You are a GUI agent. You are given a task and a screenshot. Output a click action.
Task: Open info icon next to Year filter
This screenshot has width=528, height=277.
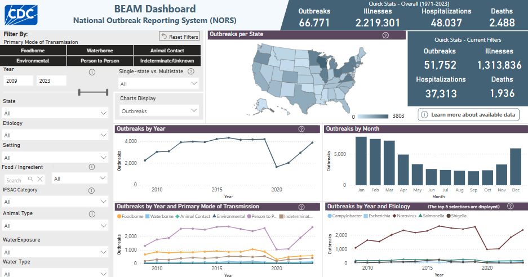(x=92, y=72)
